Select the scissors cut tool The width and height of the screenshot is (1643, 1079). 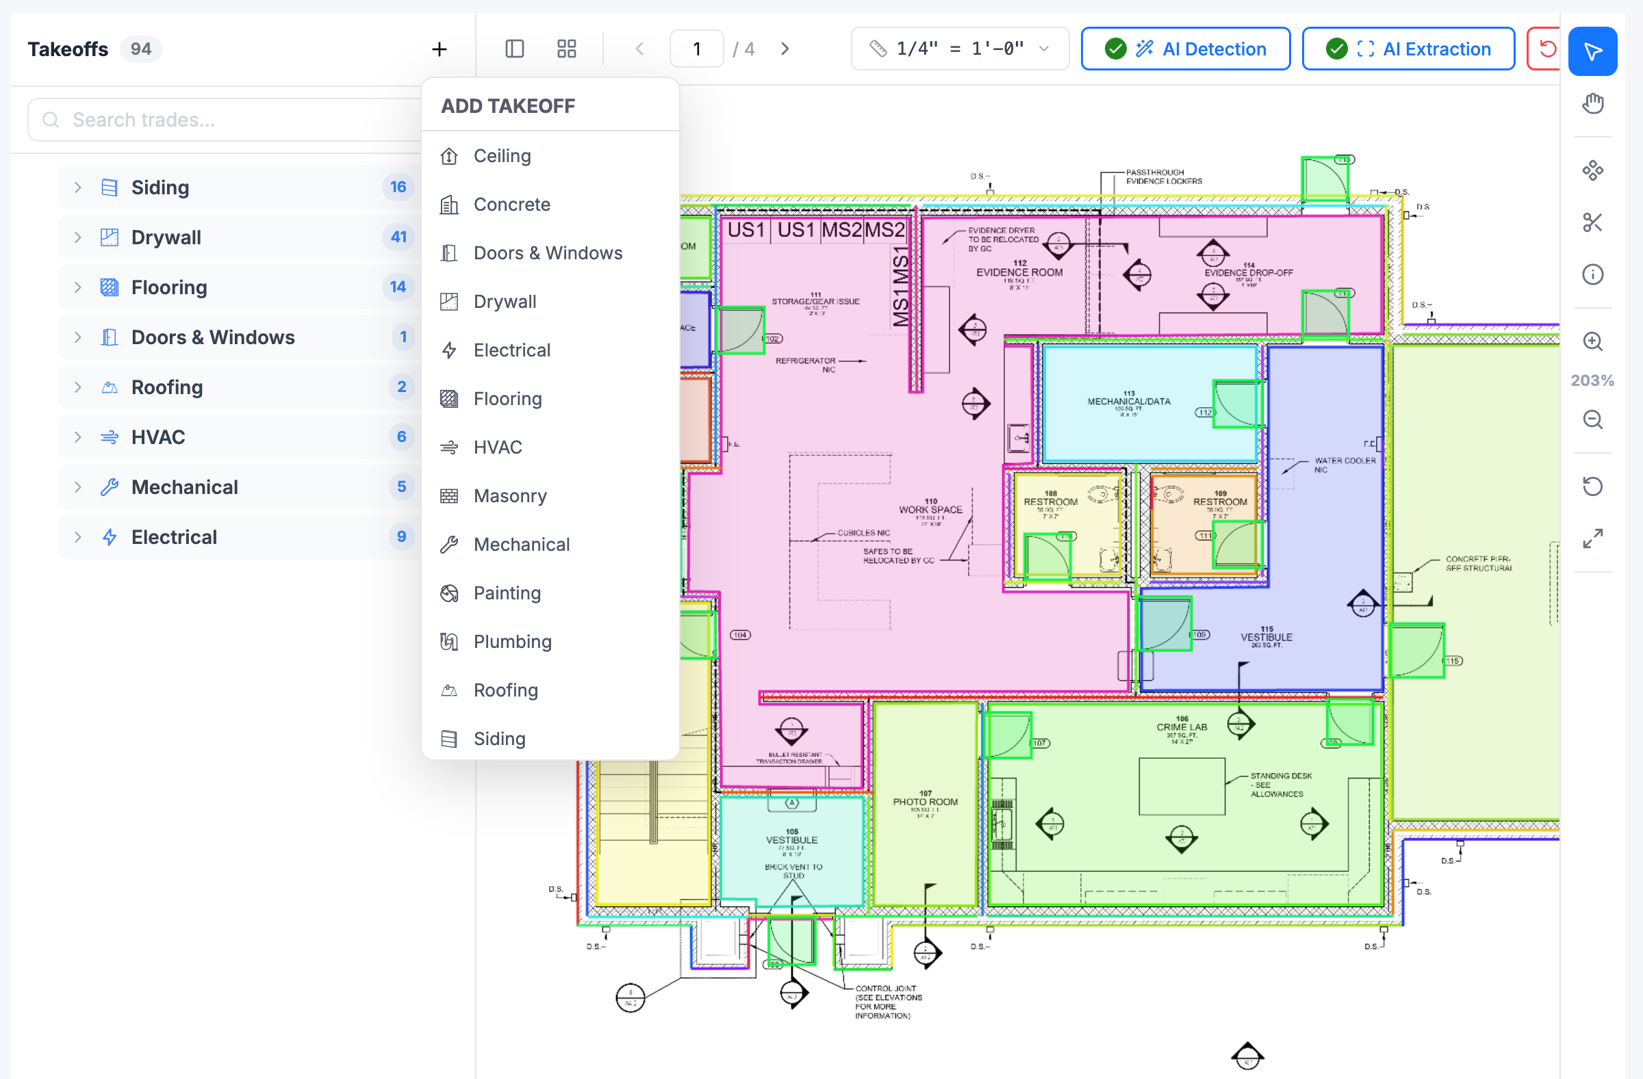[x=1592, y=222]
